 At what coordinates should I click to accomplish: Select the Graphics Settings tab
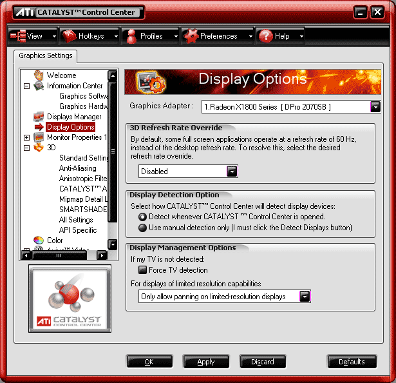click(46, 55)
